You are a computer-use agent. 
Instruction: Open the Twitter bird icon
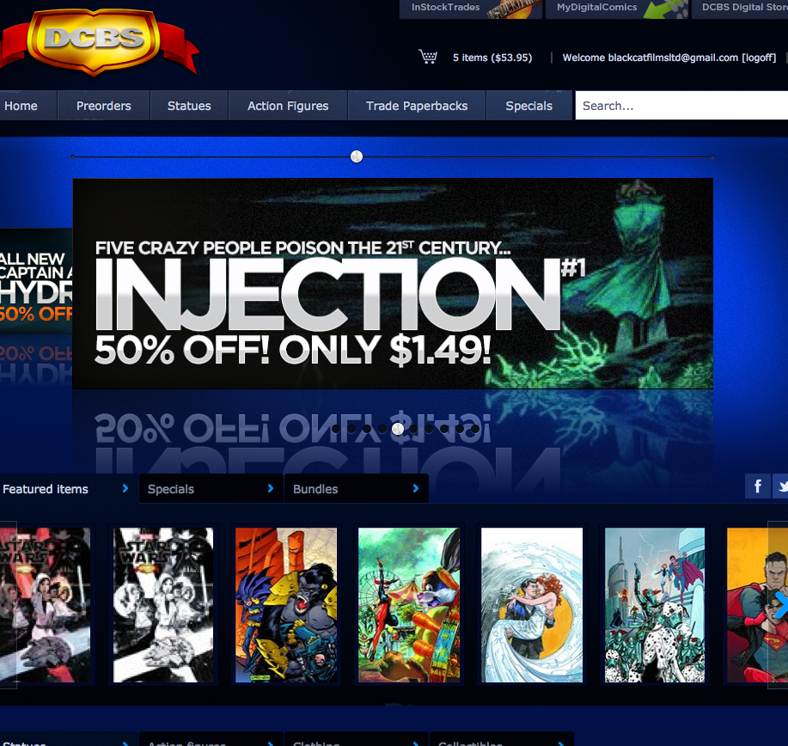click(x=781, y=486)
